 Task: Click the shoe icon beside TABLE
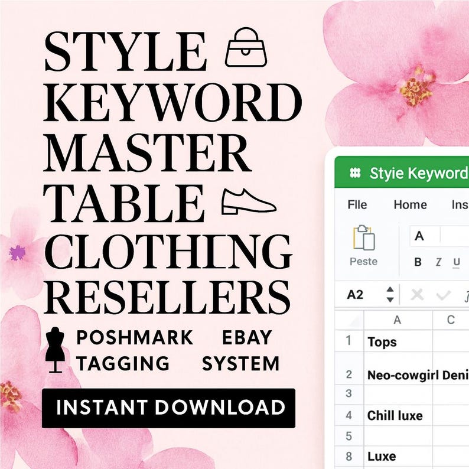tap(249, 201)
